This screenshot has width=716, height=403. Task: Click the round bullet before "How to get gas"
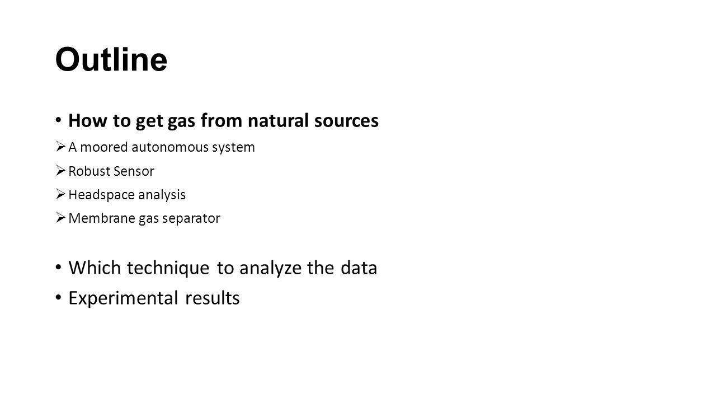(x=59, y=121)
